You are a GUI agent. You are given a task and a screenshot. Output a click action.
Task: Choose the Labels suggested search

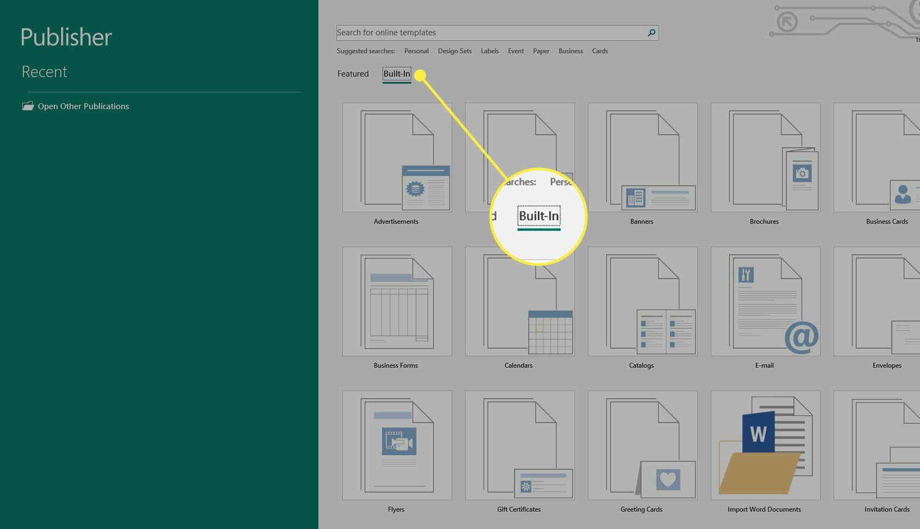(490, 51)
